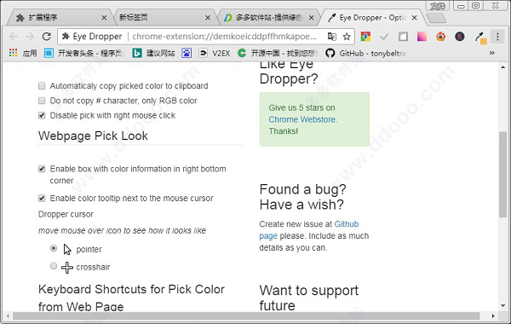Show more bookmarks with the chevron
The height and width of the screenshot is (324, 511).
point(491,53)
